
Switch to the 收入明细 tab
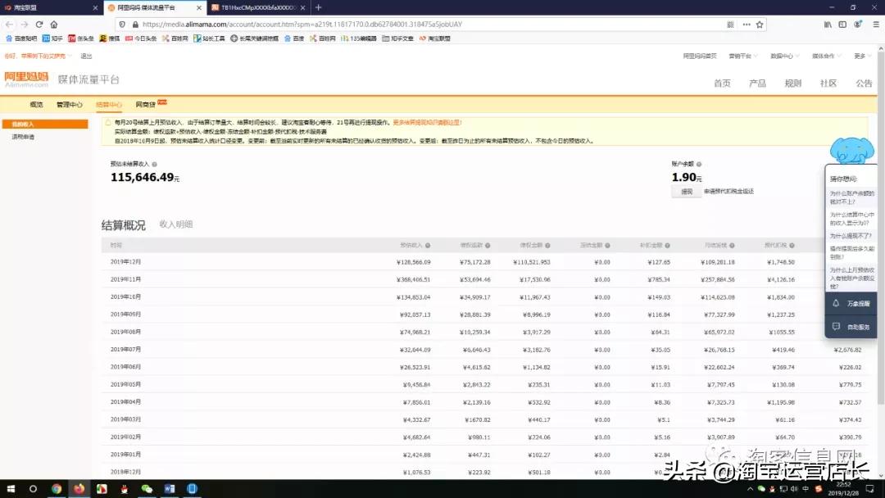176,224
